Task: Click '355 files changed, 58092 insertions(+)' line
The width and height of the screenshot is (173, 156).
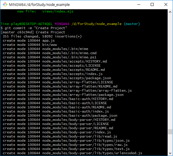Action: tap(42, 36)
